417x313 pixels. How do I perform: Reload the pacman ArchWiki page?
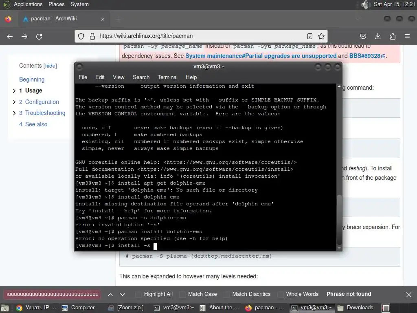(x=39, y=36)
